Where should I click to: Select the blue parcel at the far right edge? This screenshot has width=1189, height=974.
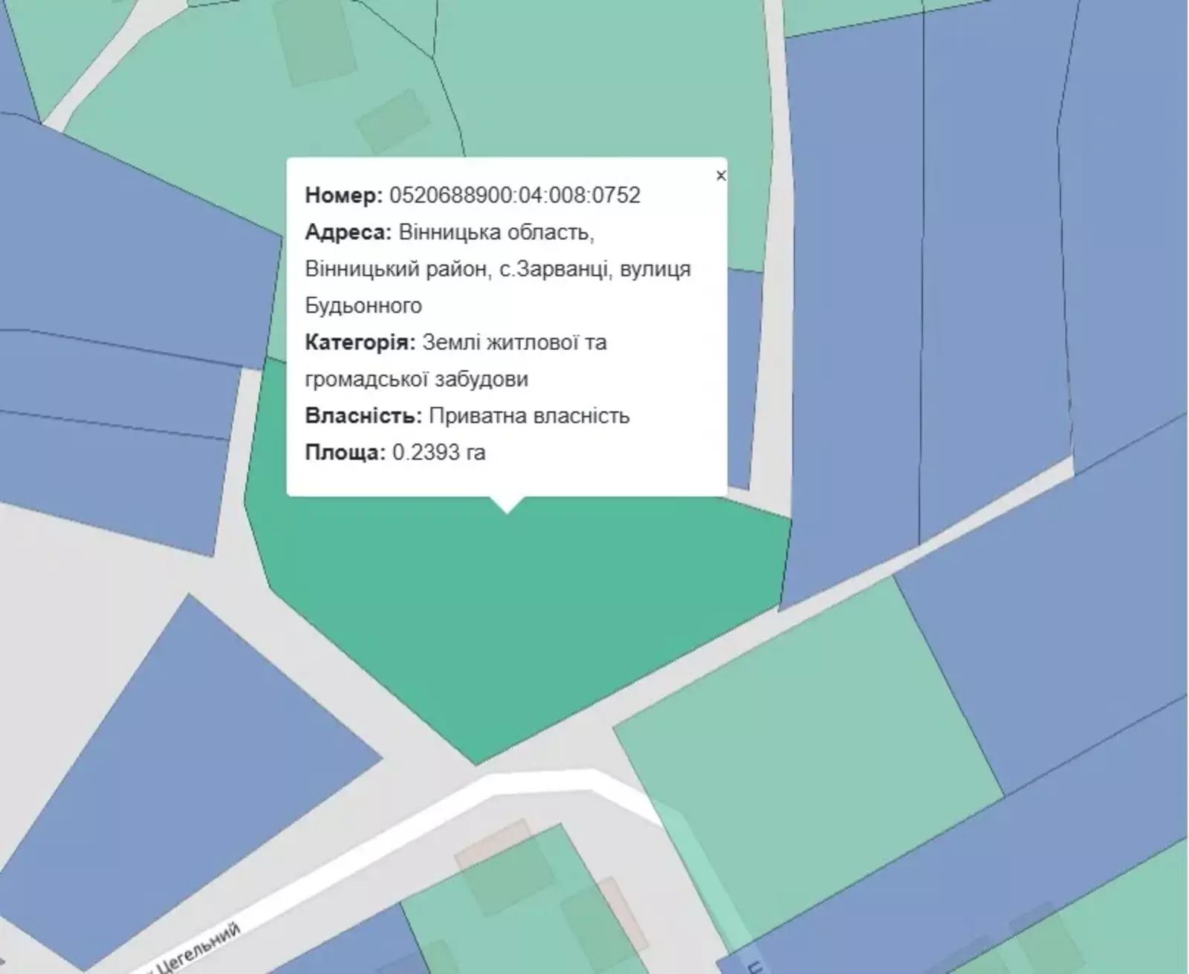tap(1130, 223)
